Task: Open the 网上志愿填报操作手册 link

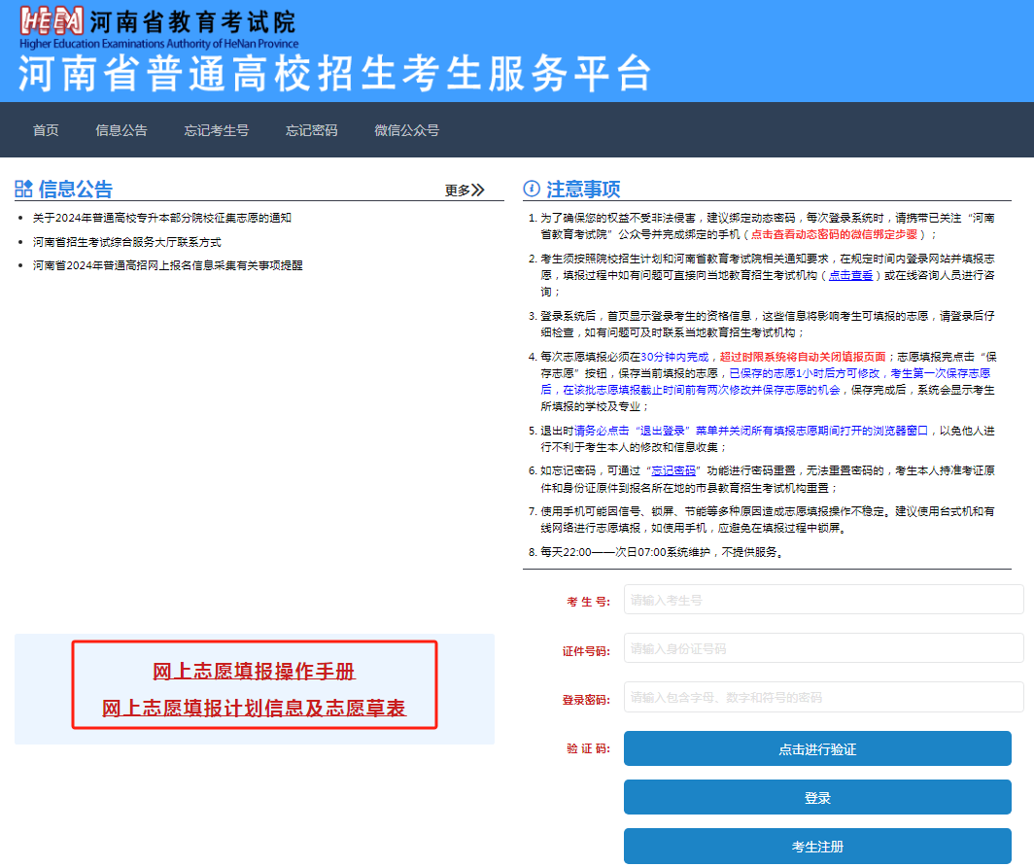Action: pyautogui.click(x=254, y=672)
